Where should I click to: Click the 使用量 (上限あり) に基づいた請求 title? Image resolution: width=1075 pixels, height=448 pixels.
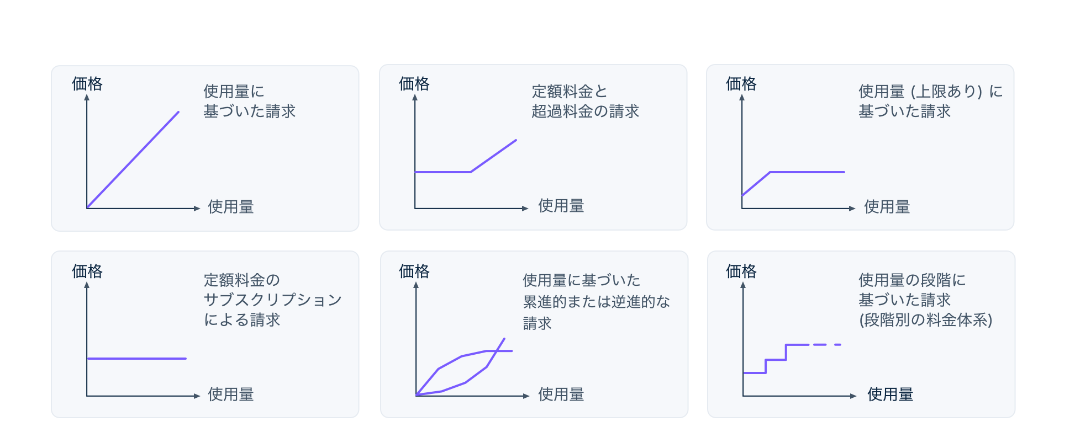coord(930,101)
